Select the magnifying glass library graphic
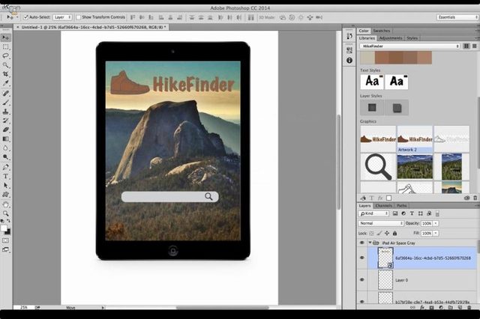 (x=378, y=167)
